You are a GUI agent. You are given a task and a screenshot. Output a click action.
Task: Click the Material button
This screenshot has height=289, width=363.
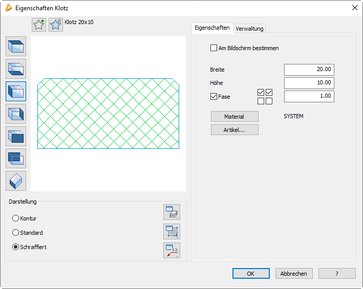234,117
